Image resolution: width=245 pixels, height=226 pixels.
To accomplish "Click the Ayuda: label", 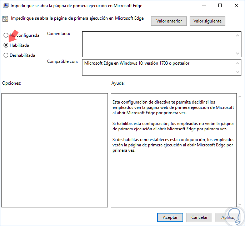I will coord(118,83).
